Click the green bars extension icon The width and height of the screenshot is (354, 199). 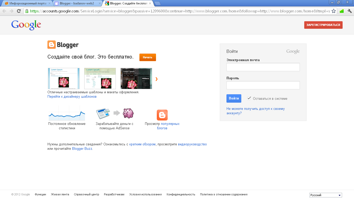(342, 11)
